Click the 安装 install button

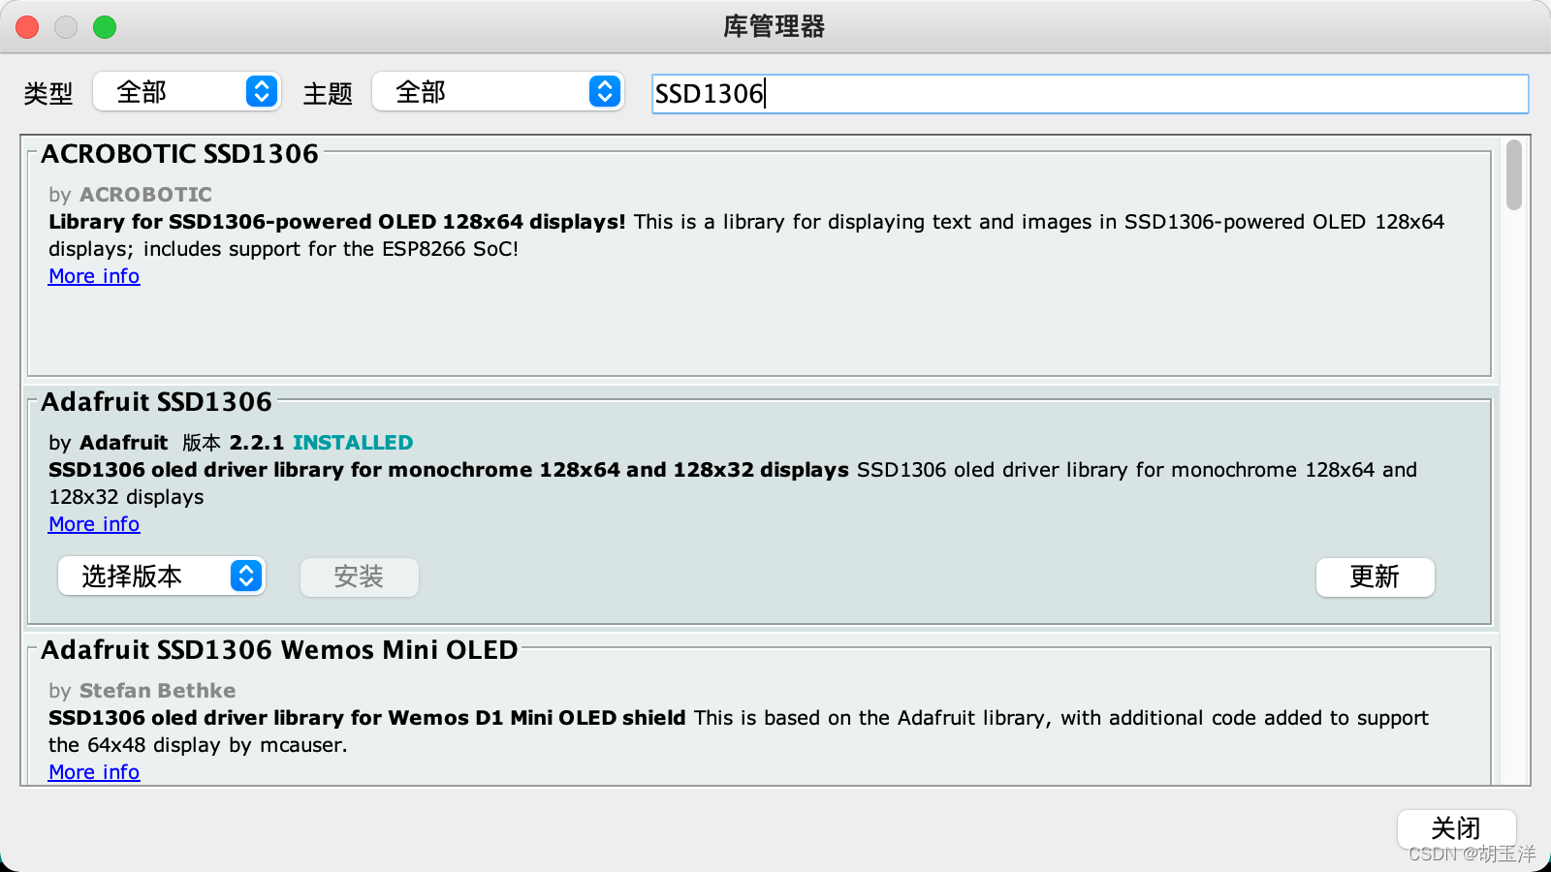359,577
